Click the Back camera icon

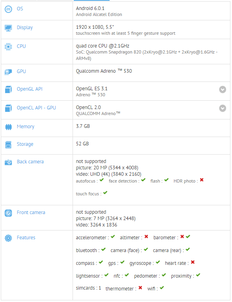coord(8,162)
